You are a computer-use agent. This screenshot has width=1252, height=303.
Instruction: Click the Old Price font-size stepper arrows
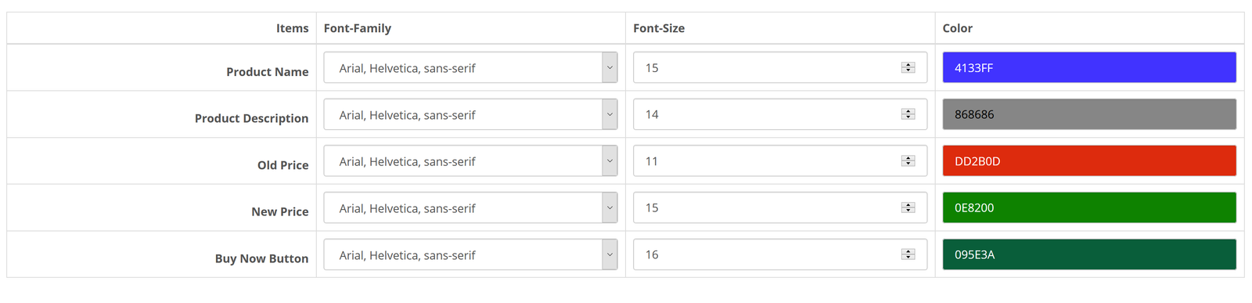click(x=908, y=161)
